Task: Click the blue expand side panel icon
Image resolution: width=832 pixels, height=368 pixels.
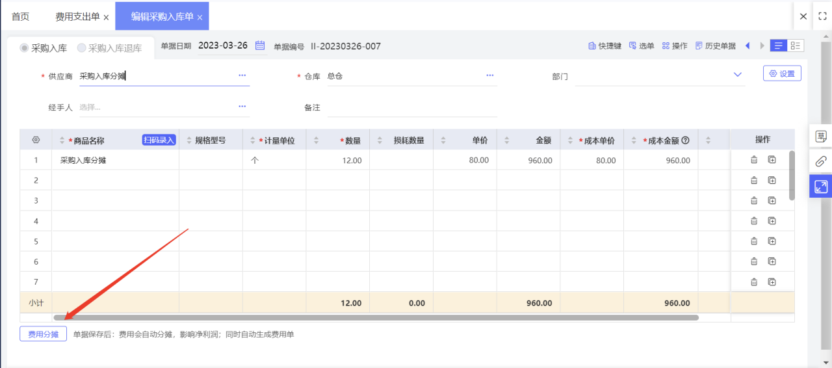Action: click(821, 187)
